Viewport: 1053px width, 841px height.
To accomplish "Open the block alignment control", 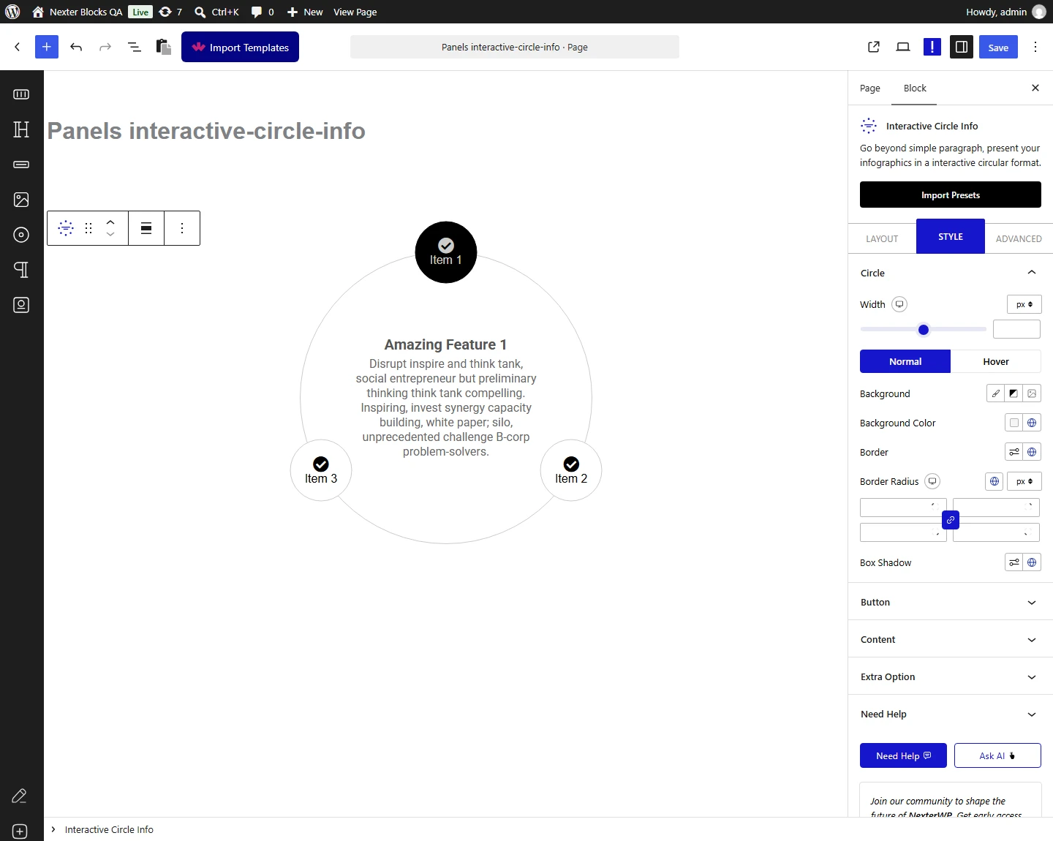I will point(146,228).
